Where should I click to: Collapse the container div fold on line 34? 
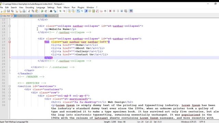point(10,90)
